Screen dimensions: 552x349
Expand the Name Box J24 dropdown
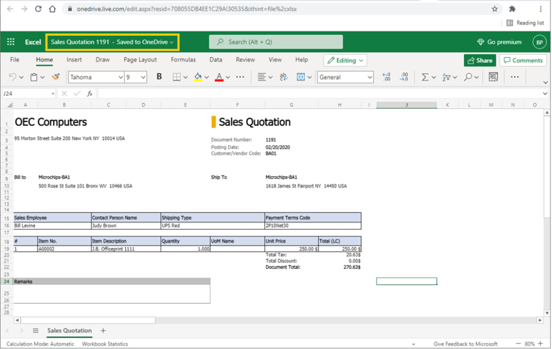coord(53,93)
